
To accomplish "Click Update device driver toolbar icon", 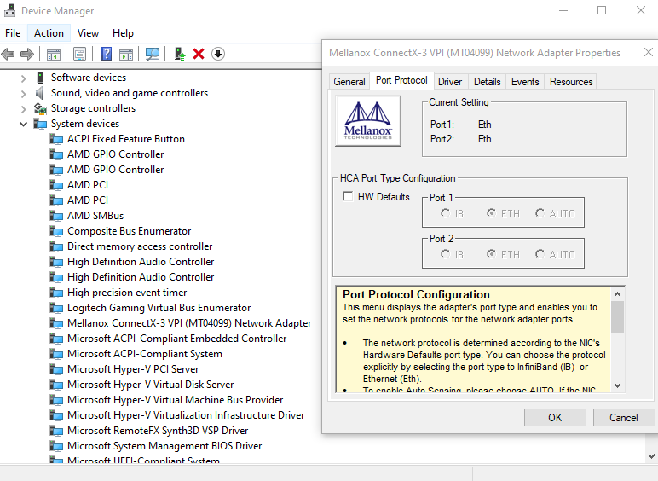I will click(x=180, y=54).
